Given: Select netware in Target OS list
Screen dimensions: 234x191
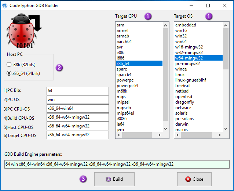Looking at the screenshot, I should coord(199,108).
